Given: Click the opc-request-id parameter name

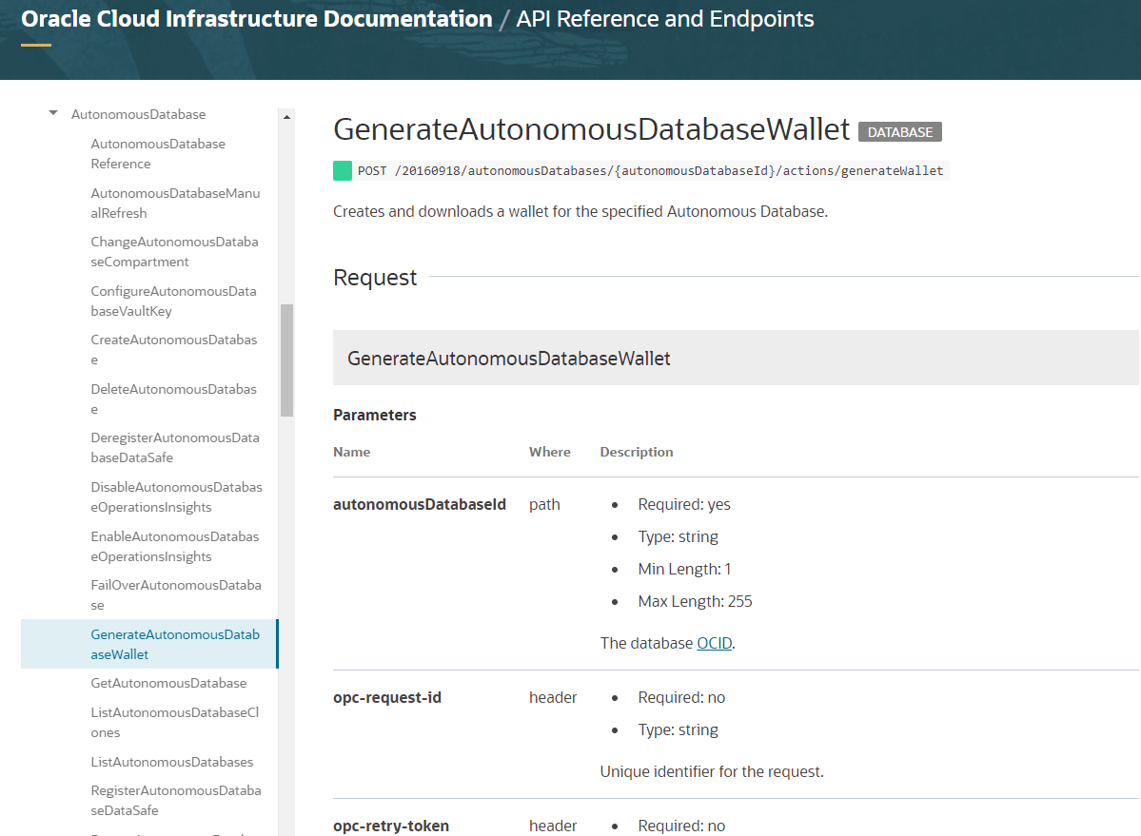Looking at the screenshot, I should tap(387, 698).
